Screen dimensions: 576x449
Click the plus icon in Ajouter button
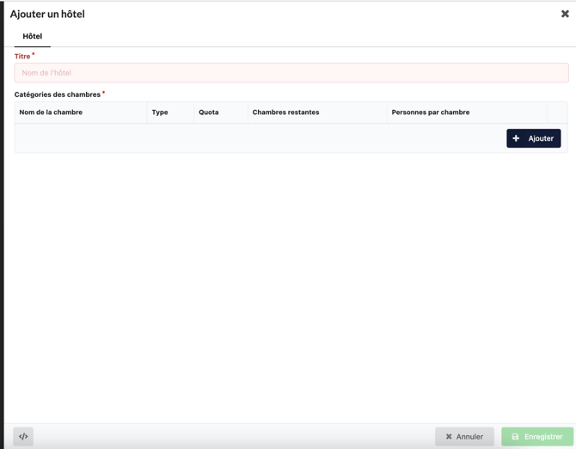(x=516, y=138)
